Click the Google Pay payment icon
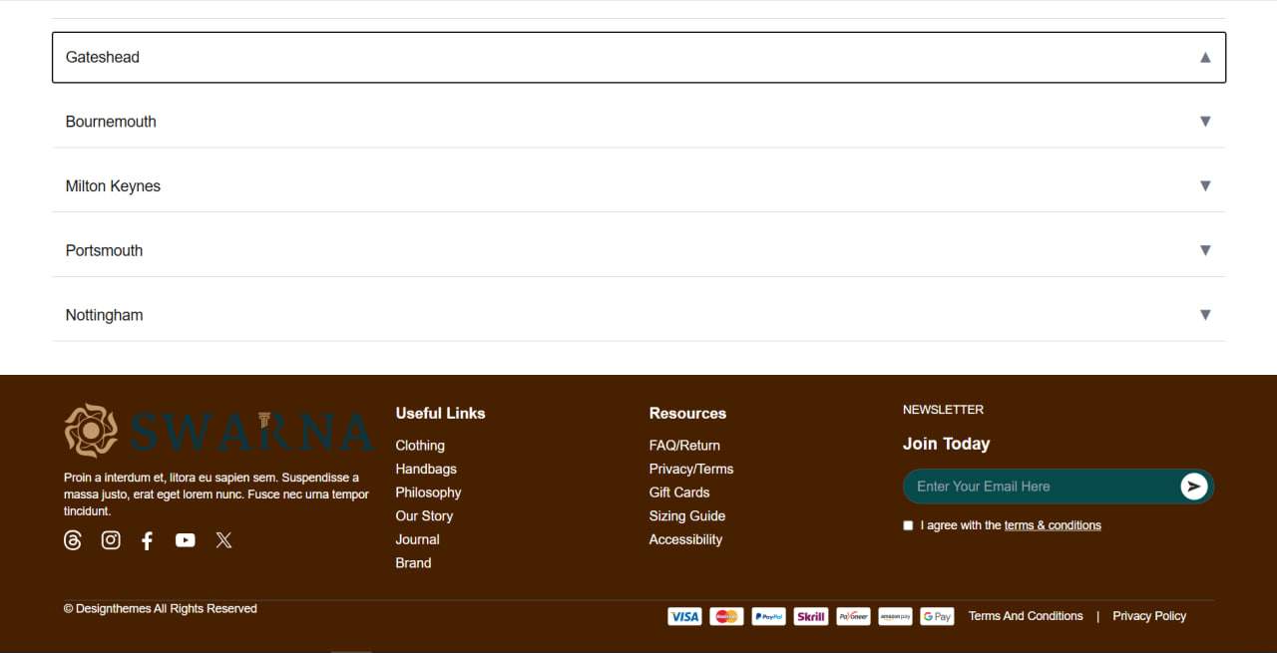 (937, 616)
